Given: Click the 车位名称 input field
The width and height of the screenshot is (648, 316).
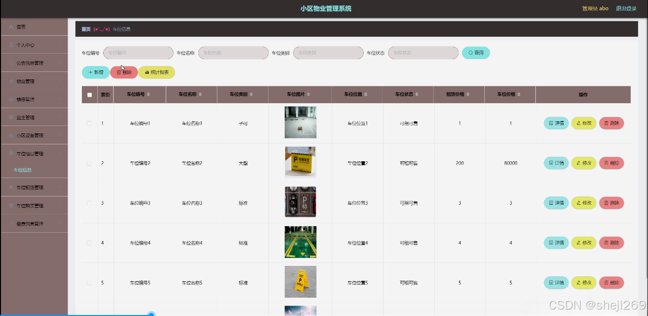Looking at the screenshot, I should 233,53.
